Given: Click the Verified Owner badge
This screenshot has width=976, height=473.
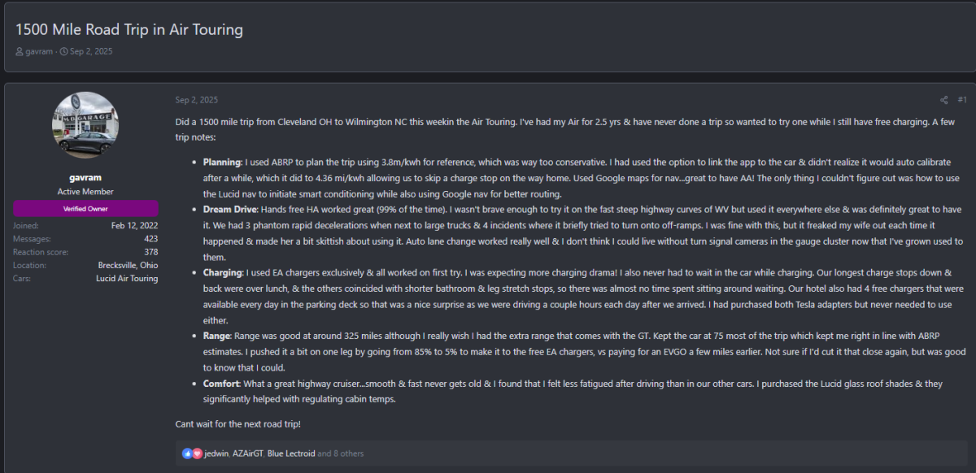Looking at the screenshot, I should (85, 209).
